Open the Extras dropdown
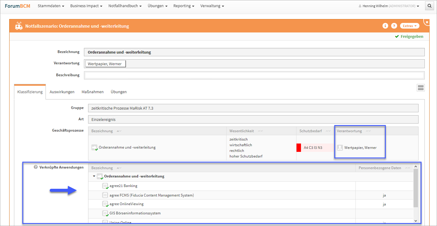437x226 pixels. [x=409, y=26]
